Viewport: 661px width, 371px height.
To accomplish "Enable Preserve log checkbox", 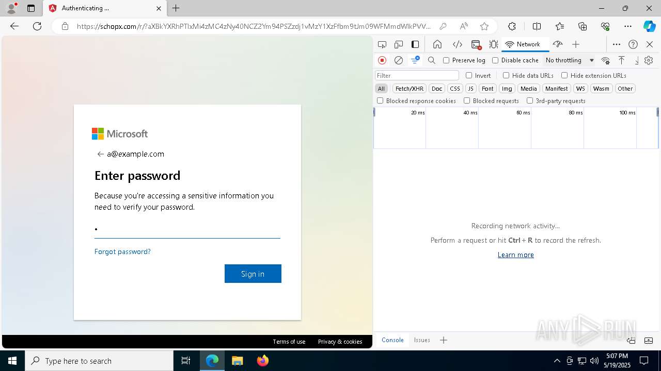I will click(x=446, y=60).
